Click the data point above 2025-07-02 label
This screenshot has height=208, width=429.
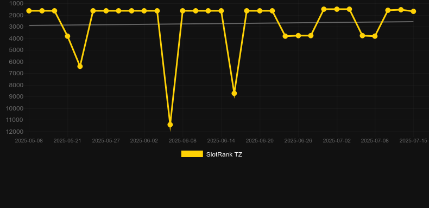click(x=337, y=9)
